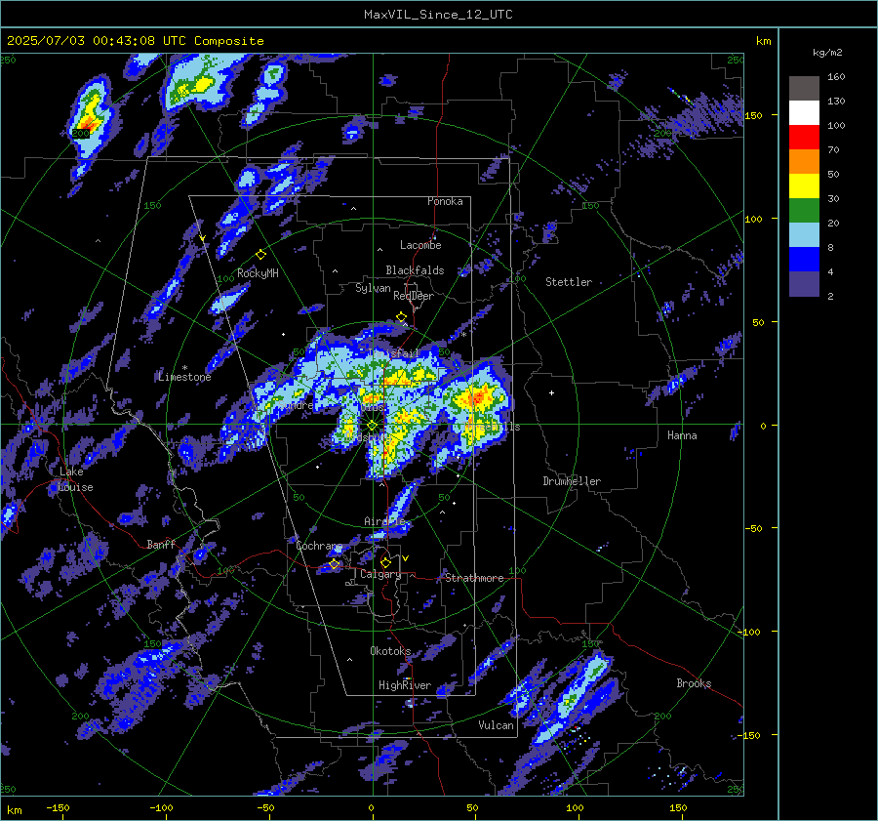Click the Lake Louise label
Viewport: 878px width, 821px height.
click(x=75, y=479)
